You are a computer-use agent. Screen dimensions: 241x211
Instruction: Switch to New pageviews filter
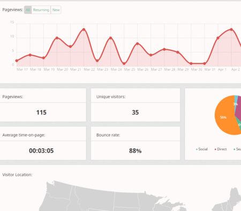click(56, 10)
